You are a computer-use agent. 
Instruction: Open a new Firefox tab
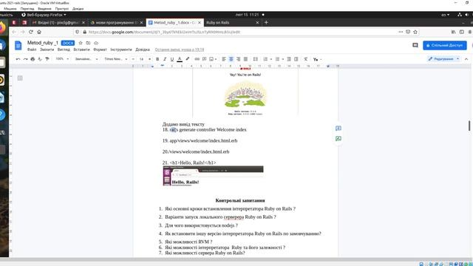266,23
